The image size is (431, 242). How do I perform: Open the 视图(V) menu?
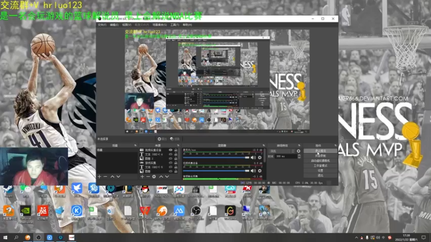point(127,25)
